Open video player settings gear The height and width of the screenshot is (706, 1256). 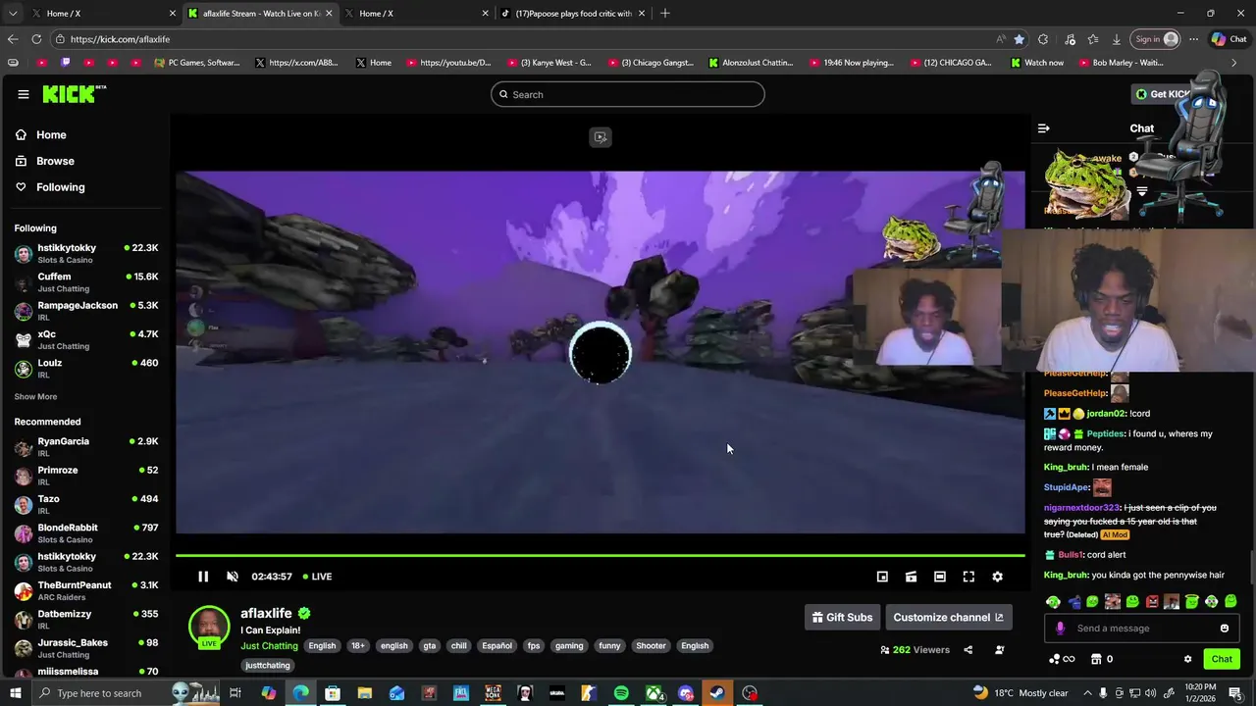point(997,577)
